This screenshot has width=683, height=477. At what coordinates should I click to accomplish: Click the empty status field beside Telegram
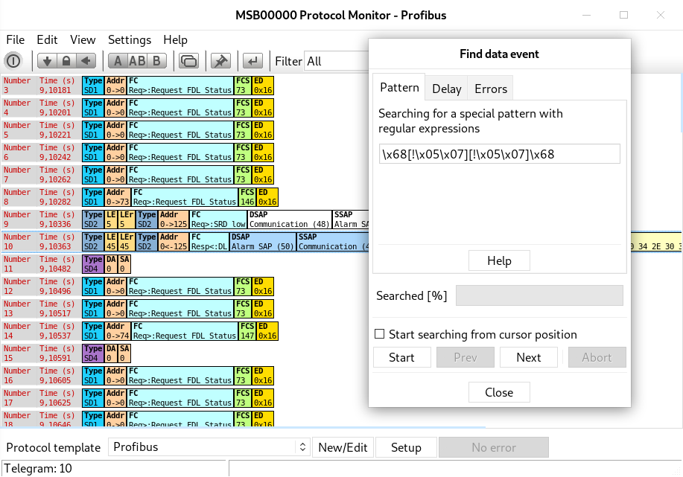[455, 468]
